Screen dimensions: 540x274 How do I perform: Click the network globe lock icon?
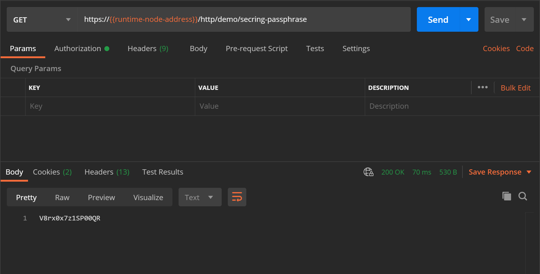tap(368, 172)
